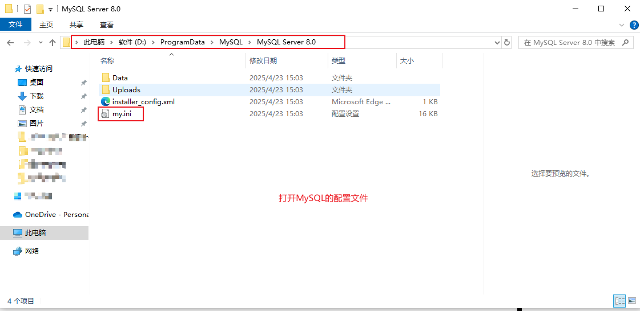Go up one folder level
The width and height of the screenshot is (640, 311).
(53, 42)
